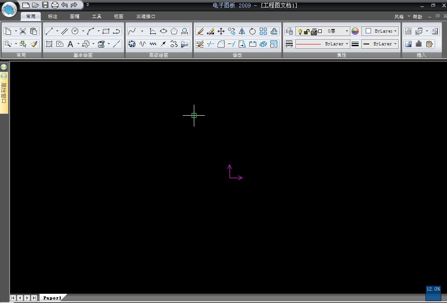Select the Extend line tool
Screen dimensions: 447x303
click(x=232, y=44)
